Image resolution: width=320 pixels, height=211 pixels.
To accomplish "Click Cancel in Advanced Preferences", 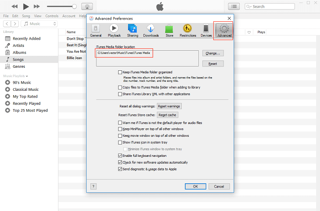I will tap(219, 186).
